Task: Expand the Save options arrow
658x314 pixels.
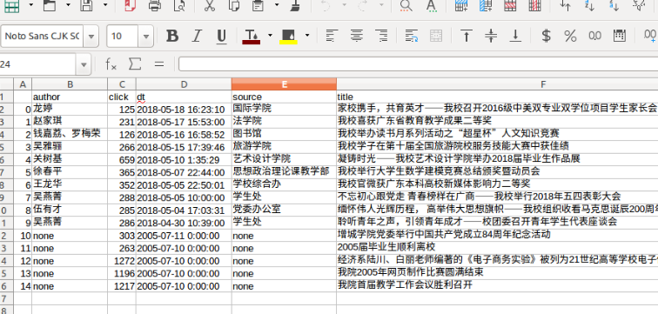Action: click(105, 5)
